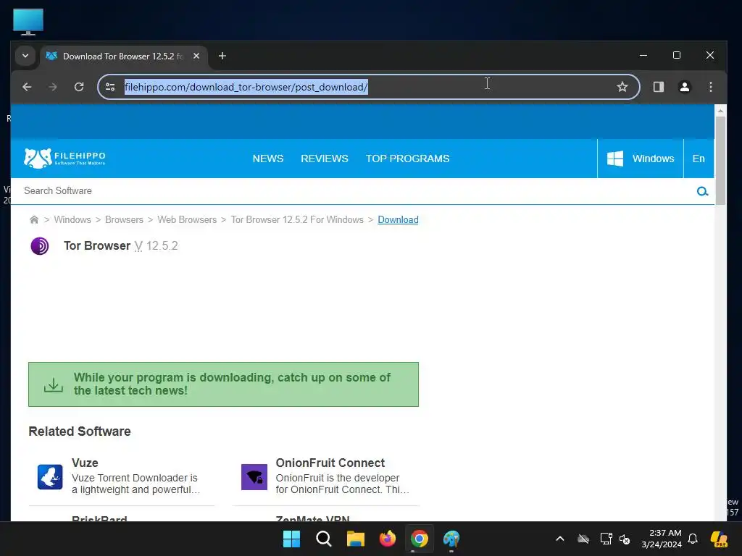742x556 pixels.
Task: Click the Chrome taskbar icon
Action: tap(420, 539)
